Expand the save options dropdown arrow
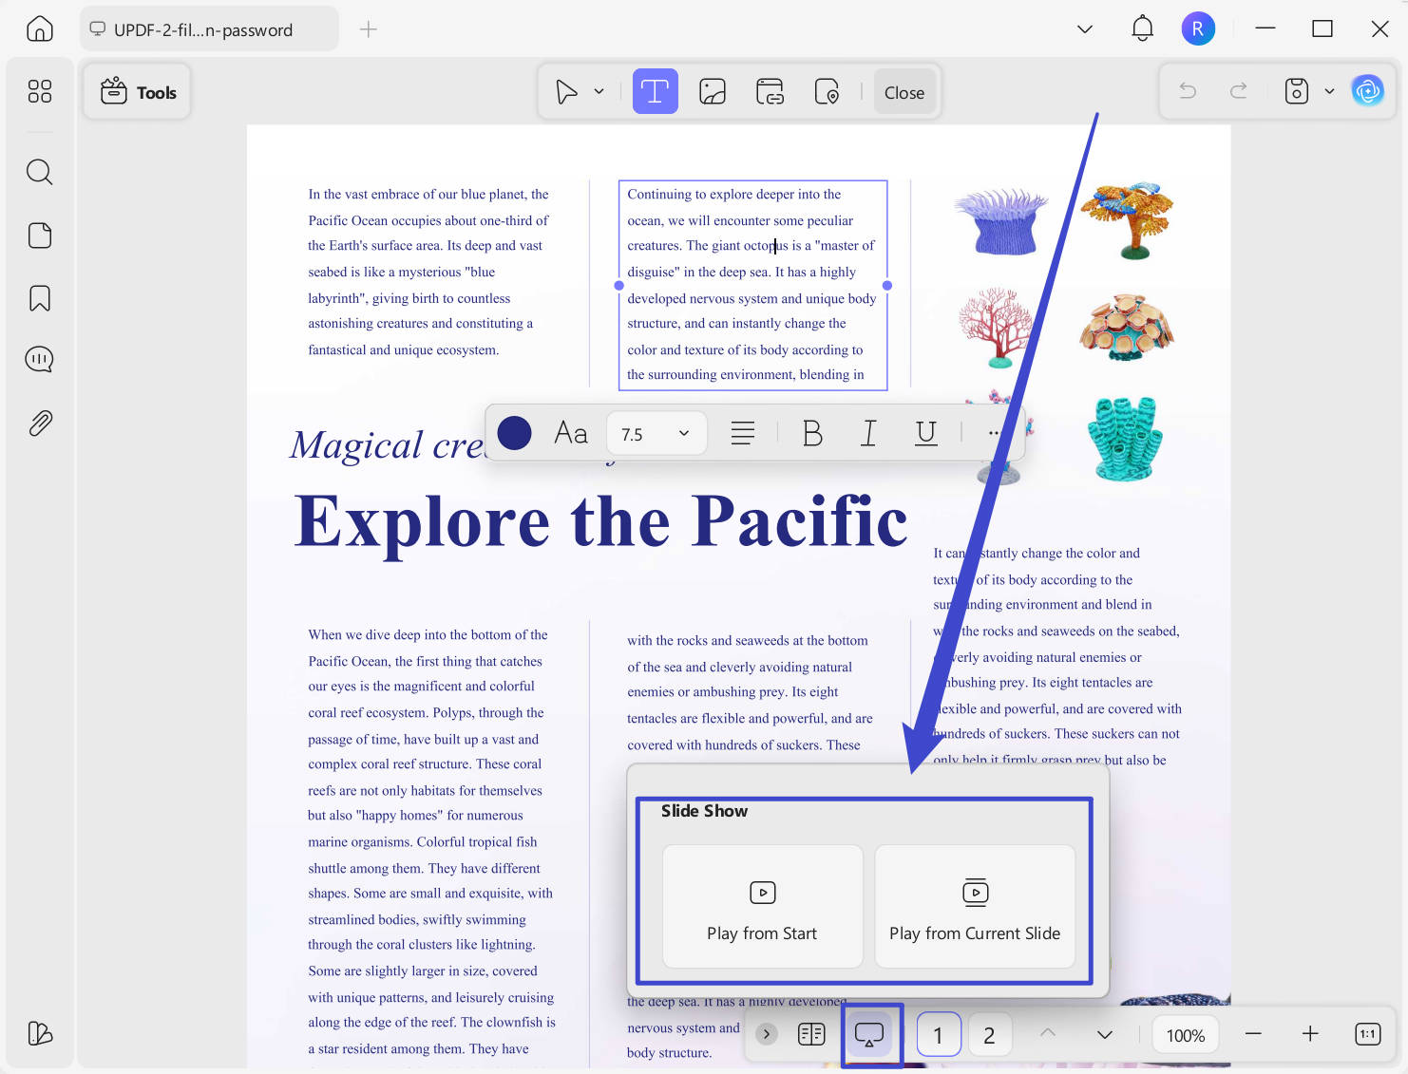The width and height of the screenshot is (1408, 1074). coord(1329,91)
